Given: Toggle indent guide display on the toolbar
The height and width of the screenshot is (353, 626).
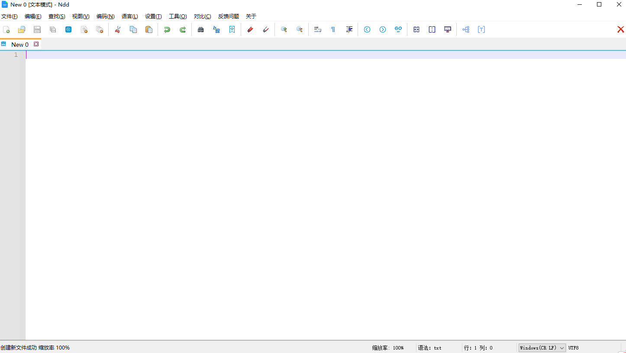Looking at the screenshot, I should click(349, 29).
